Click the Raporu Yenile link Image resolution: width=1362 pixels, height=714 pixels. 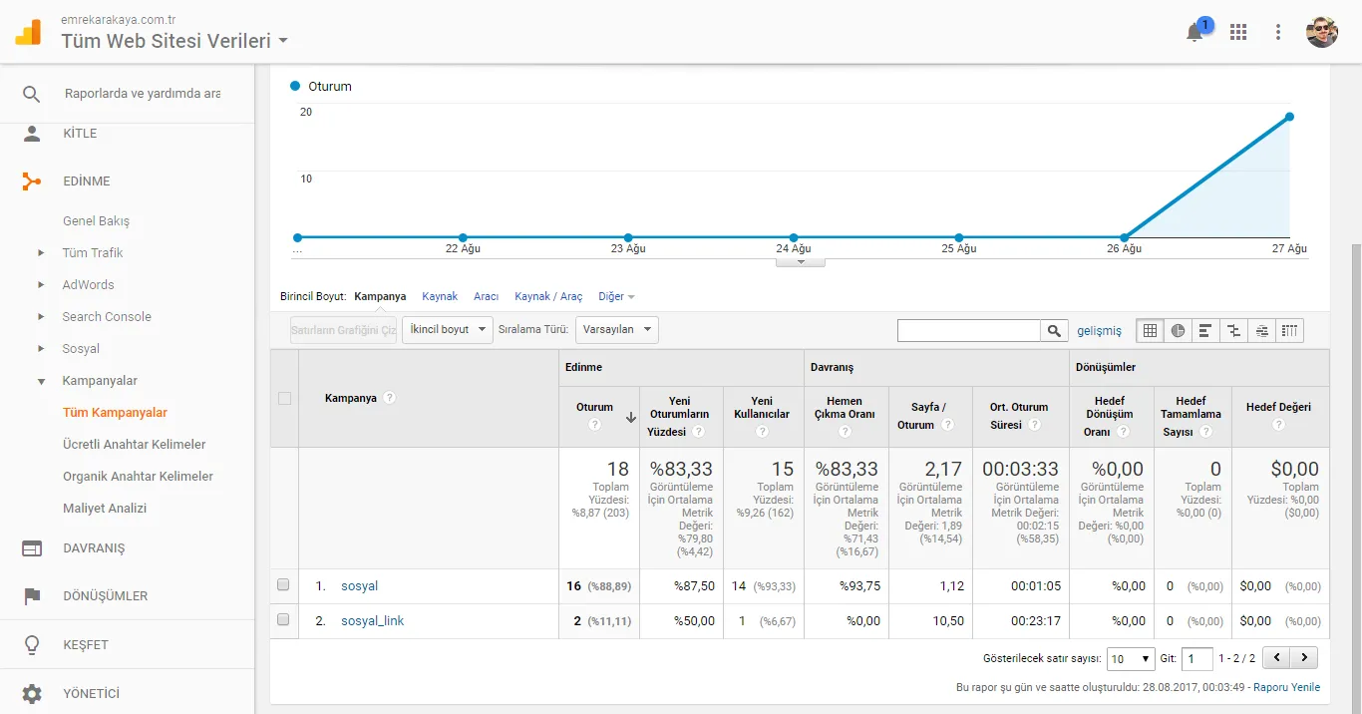(x=1286, y=686)
